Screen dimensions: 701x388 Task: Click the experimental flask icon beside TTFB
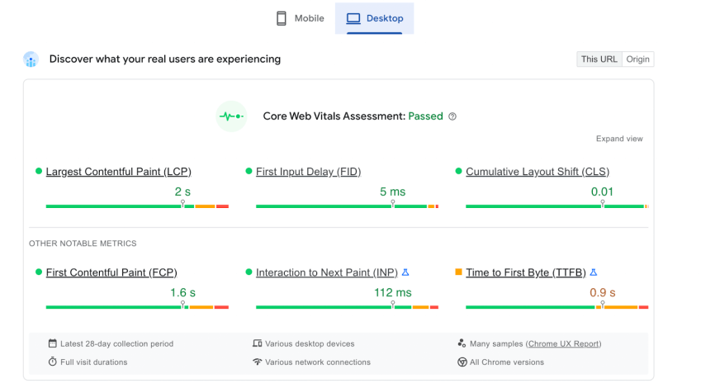[x=594, y=272]
